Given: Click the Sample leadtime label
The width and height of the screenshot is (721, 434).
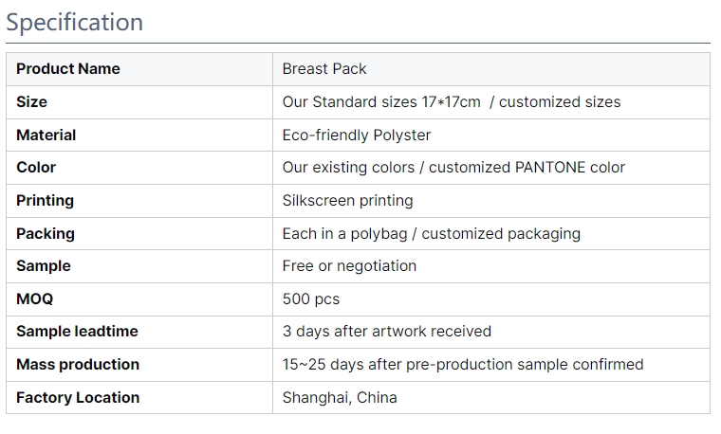Looking at the screenshot, I should click(77, 332).
